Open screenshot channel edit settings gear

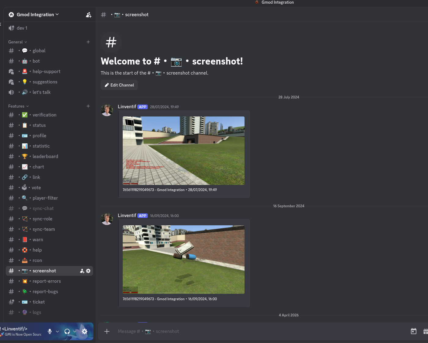click(x=88, y=271)
